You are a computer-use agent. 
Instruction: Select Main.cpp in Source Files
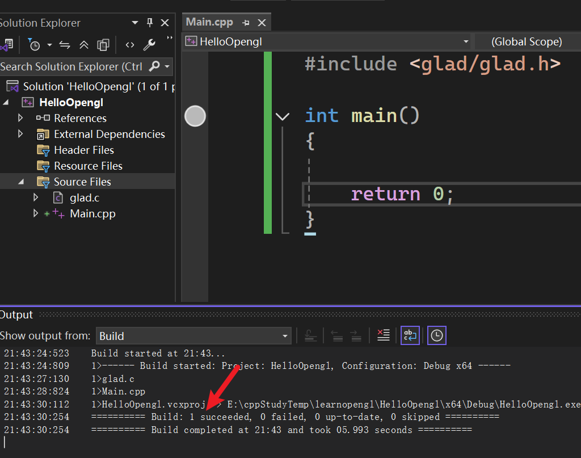[92, 213]
